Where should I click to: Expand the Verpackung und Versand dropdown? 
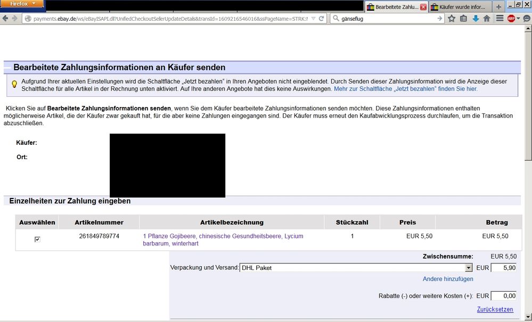469,268
